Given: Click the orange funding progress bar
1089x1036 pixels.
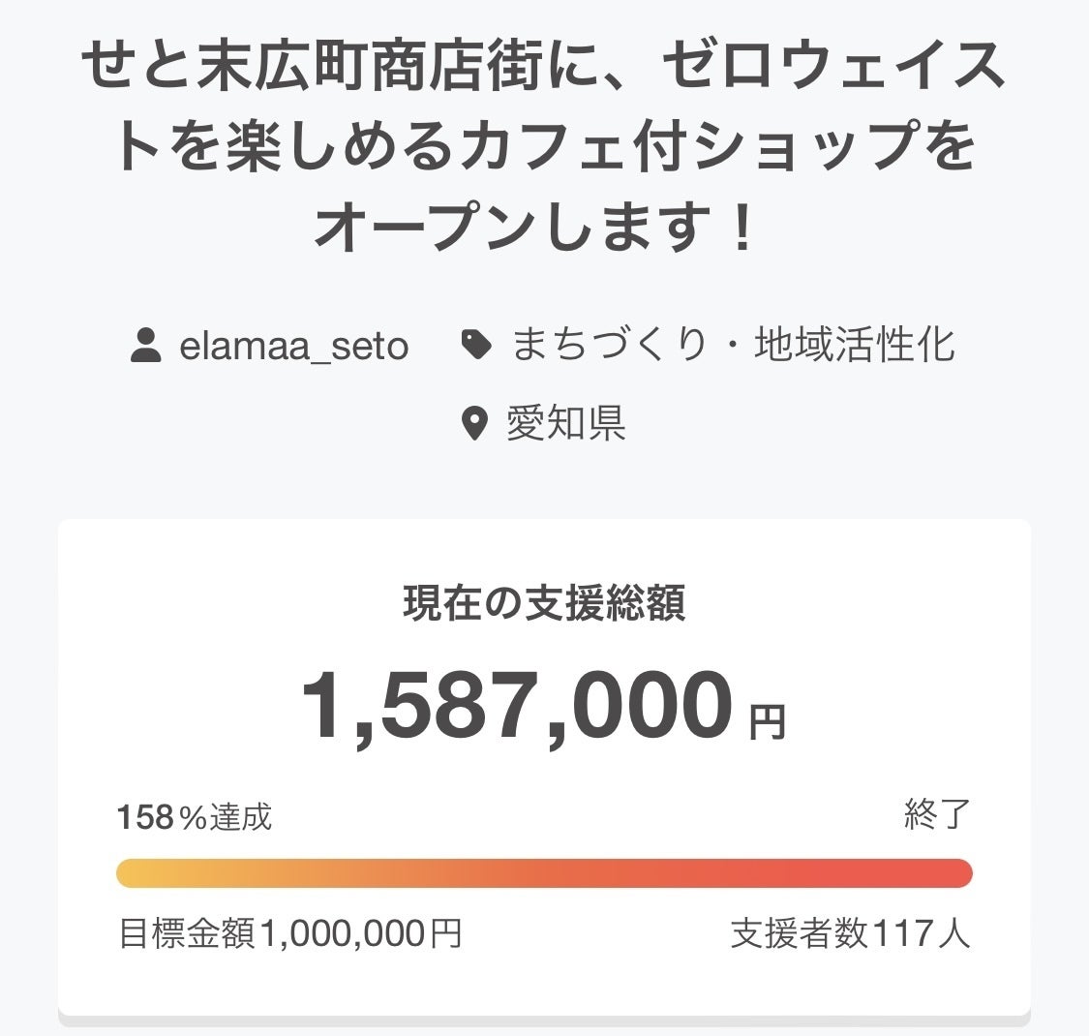Looking at the screenshot, I should pos(544,872).
